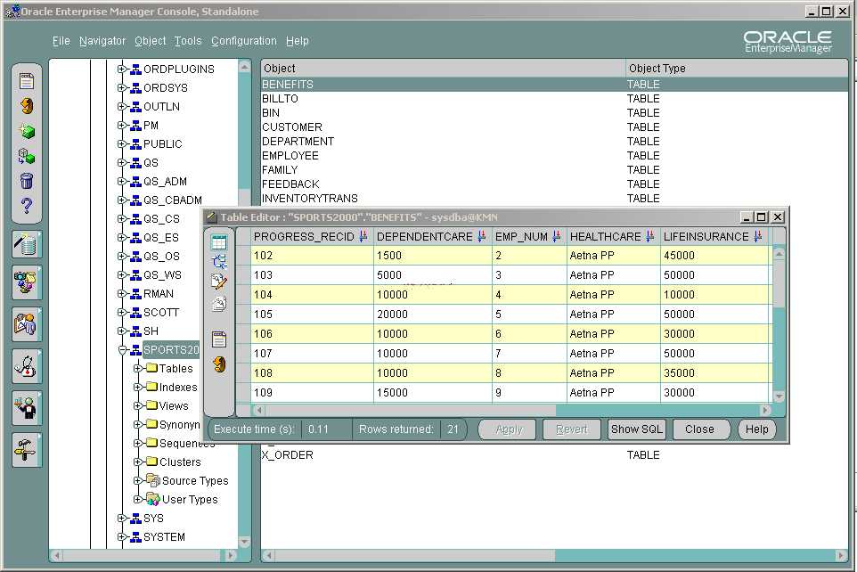This screenshot has width=857, height=572.
Task: Expand the Tables folder under SPORTS2000
Action: pos(138,369)
